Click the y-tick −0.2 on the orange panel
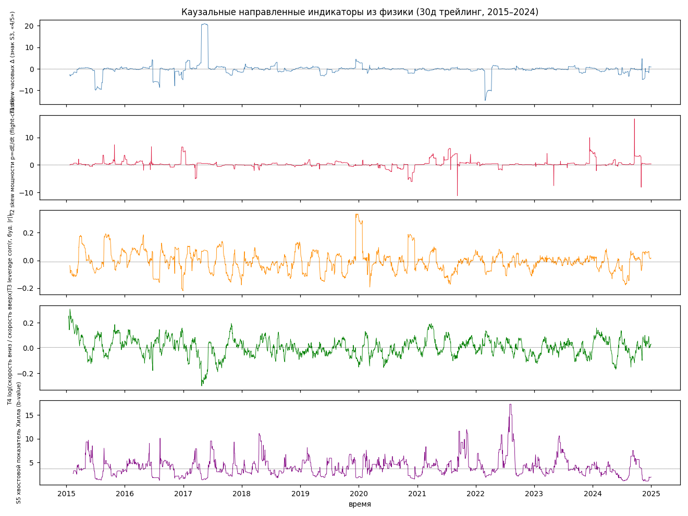Screen dimensions: 688x516 (27, 289)
